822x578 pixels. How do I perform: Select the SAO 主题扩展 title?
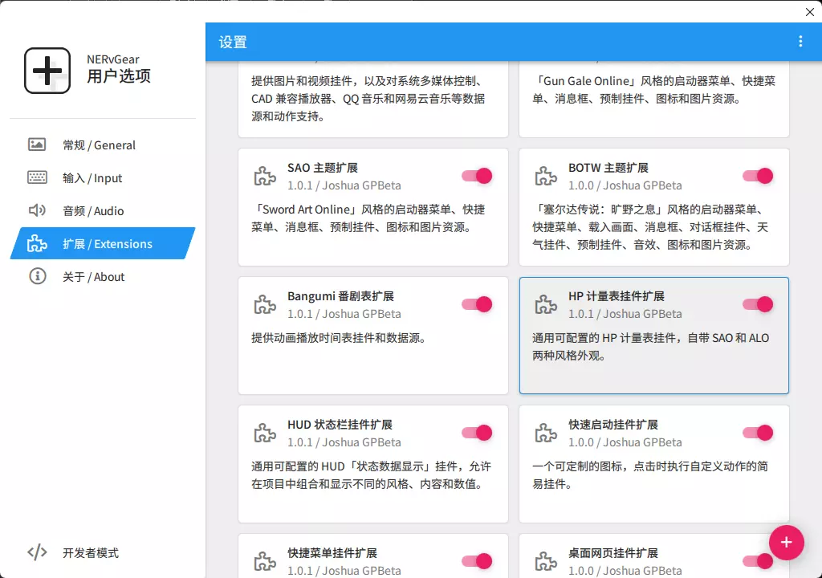click(x=323, y=168)
